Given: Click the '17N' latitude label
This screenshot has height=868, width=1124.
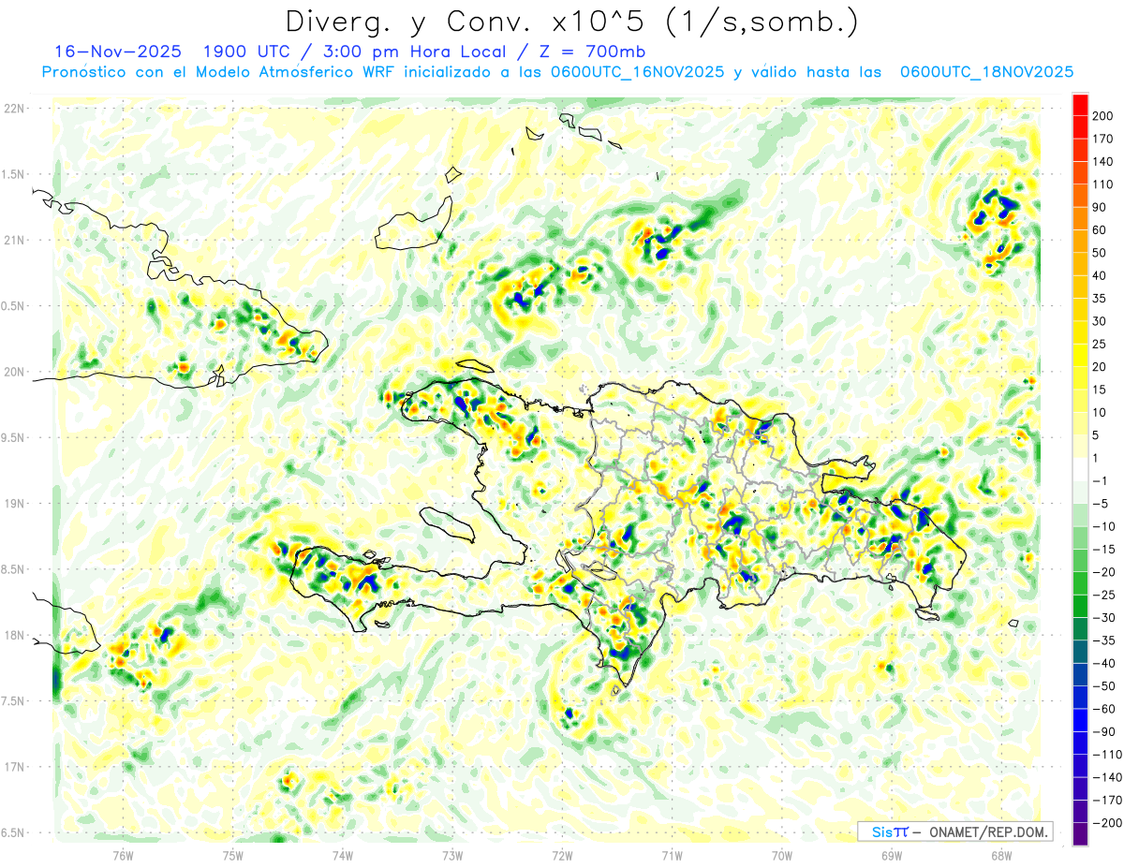Looking at the screenshot, I should 15,767.
